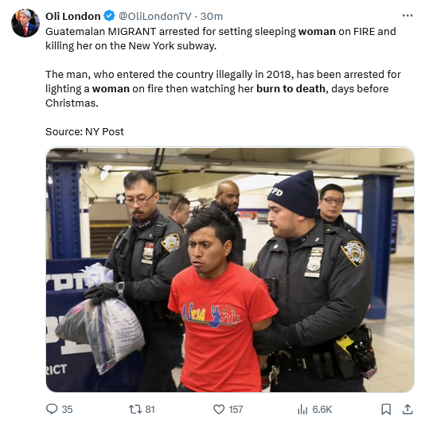Open Oli London's profile avatar
Screen dimensions: 425x424
pyautogui.click(x=25, y=23)
